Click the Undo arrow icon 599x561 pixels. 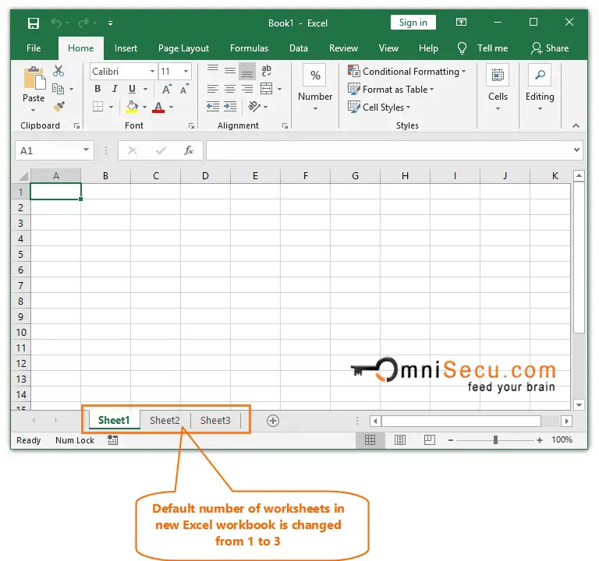click(x=56, y=23)
